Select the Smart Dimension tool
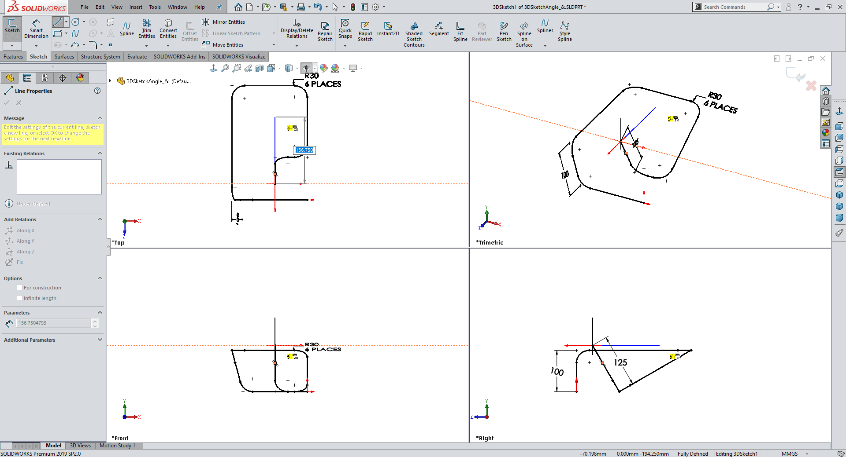The height and width of the screenshot is (457, 846). 36,29
